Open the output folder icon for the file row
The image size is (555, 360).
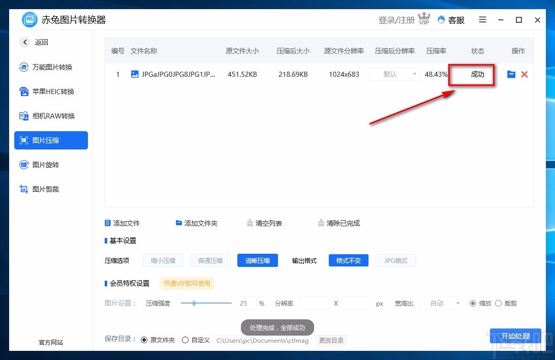511,74
